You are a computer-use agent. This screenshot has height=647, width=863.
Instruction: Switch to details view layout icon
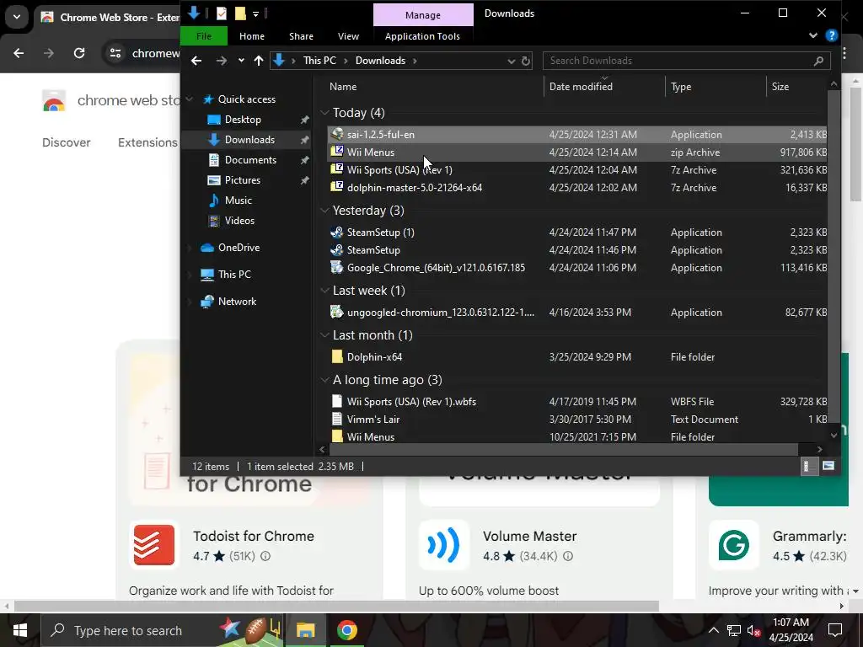807,467
